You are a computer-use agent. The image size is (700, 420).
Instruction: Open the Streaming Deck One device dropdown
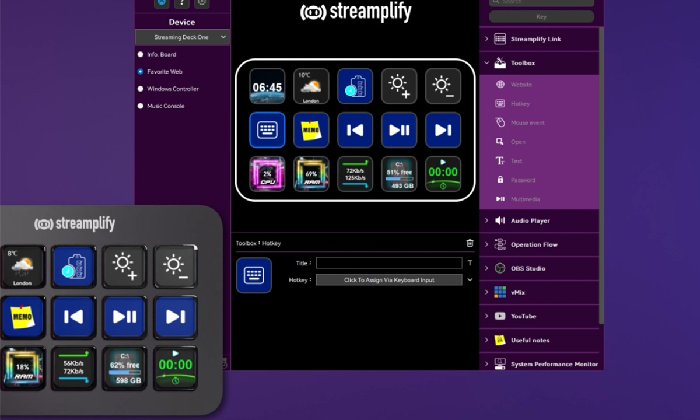182,37
